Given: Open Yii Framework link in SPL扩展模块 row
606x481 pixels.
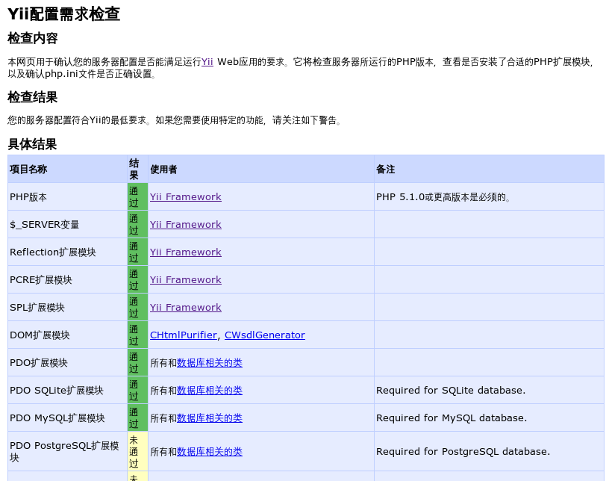Looking at the screenshot, I should pyautogui.click(x=185, y=308).
